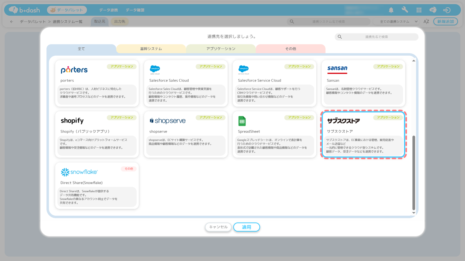Switch to the 基幹システム tab
The width and height of the screenshot is (465, 261).
click(x=151, y=49)
